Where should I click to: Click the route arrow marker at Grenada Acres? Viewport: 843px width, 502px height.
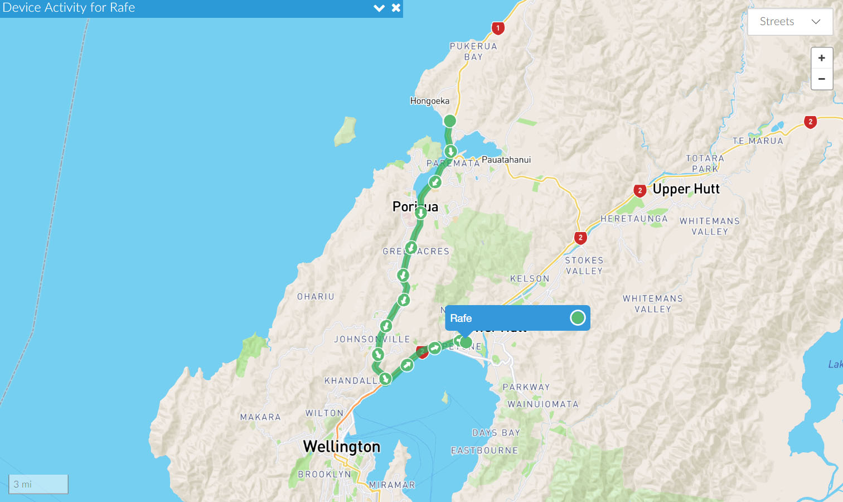point(411,248)
